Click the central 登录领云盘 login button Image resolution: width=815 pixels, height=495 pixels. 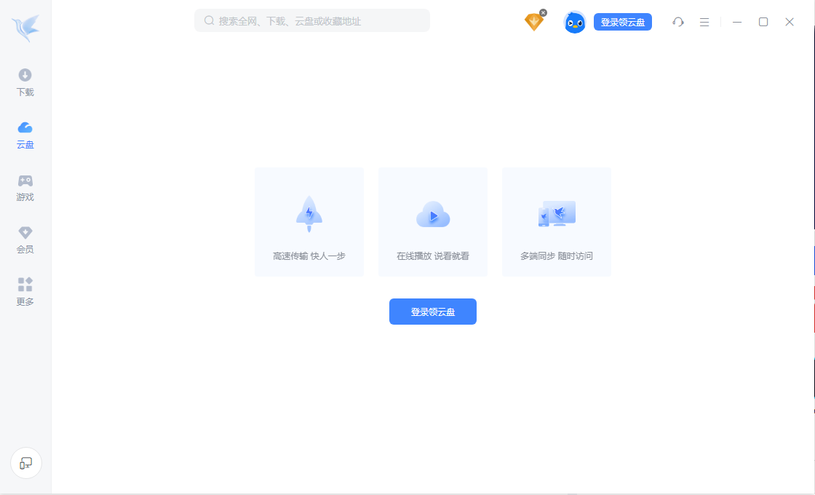pos(432,311)
